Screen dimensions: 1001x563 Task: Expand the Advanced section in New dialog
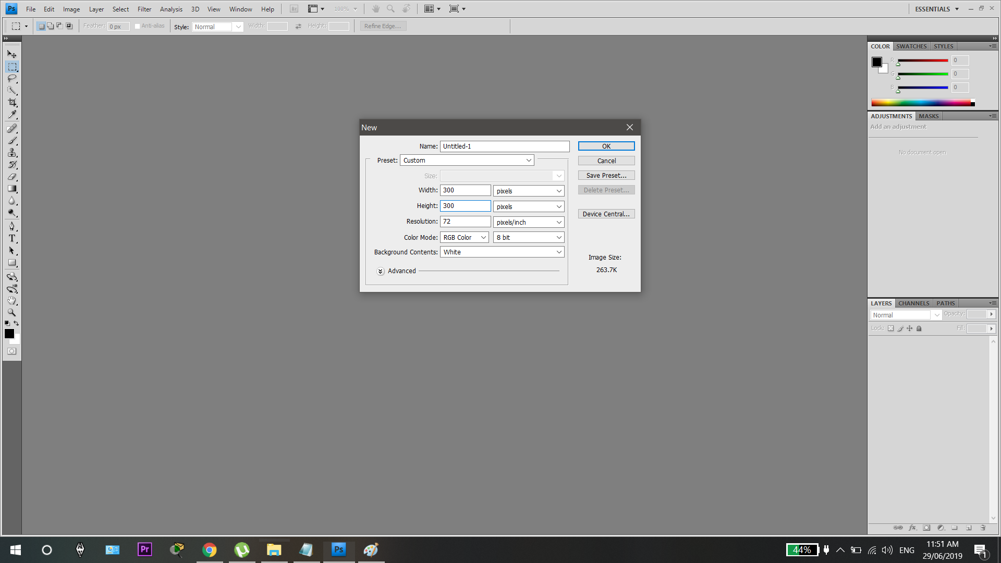[x=380, y=271]
